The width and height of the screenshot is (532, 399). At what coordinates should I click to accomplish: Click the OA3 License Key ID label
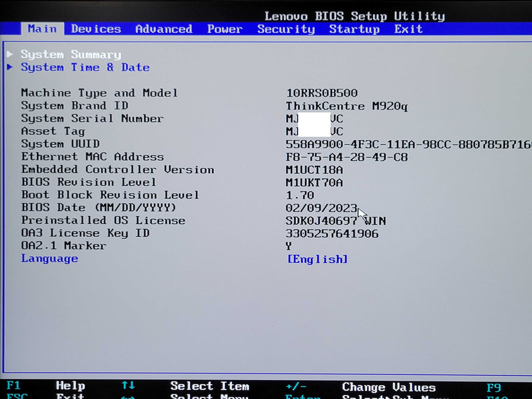point(85,233)
